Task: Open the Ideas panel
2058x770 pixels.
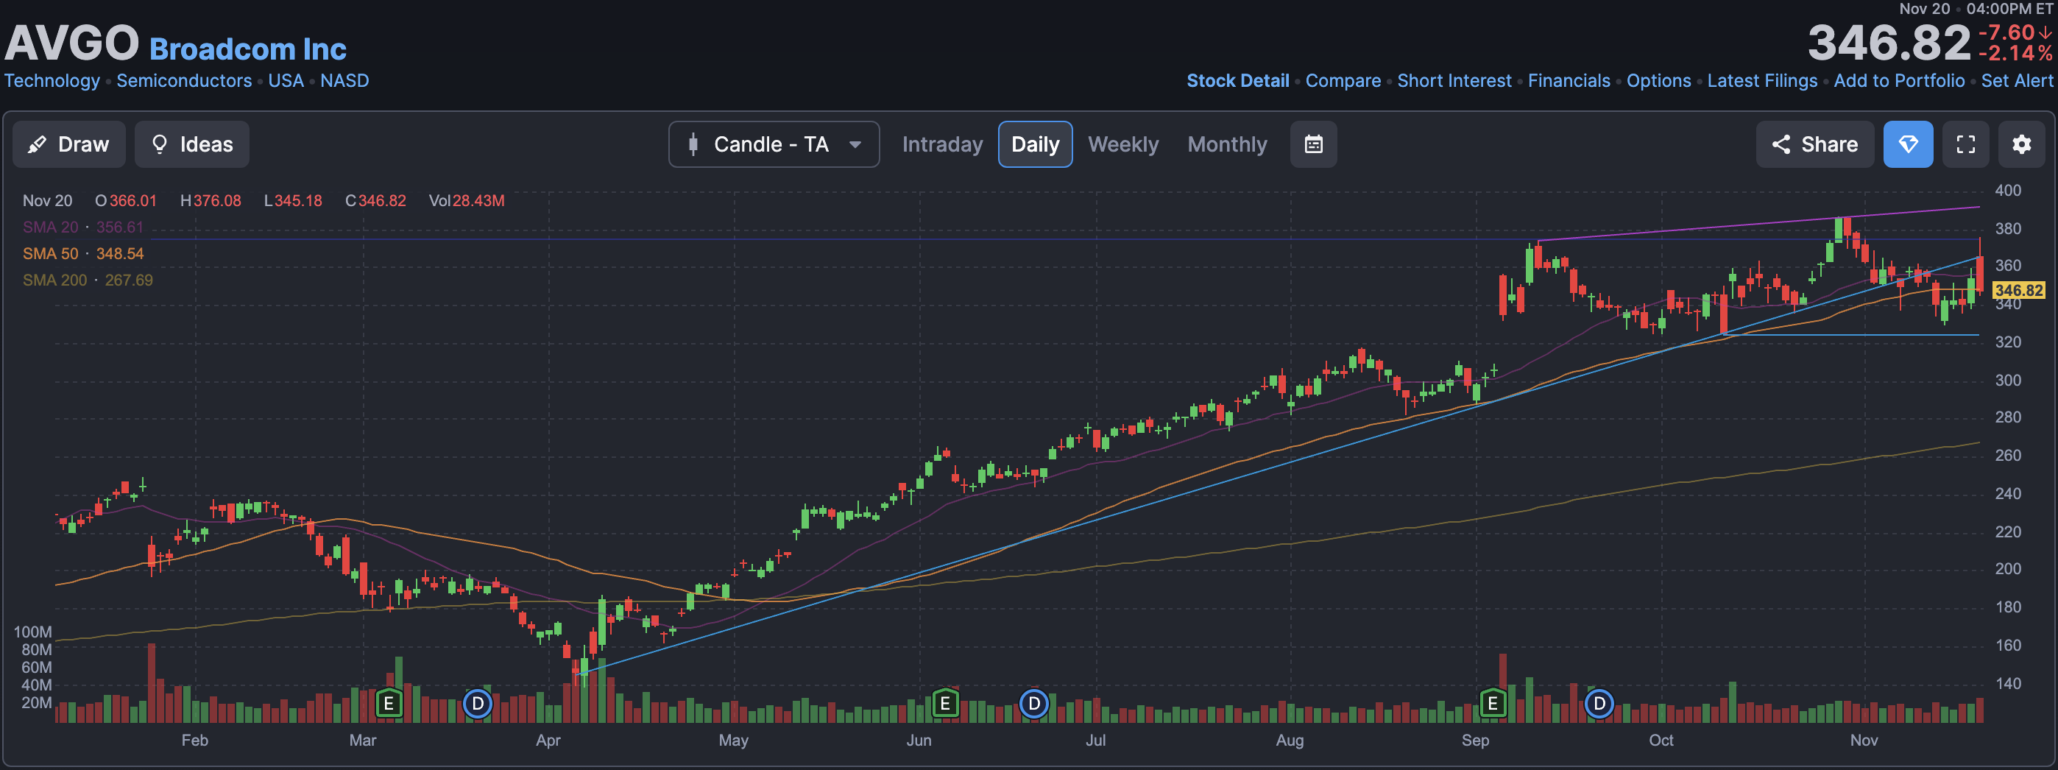Action: pos(191,144)
